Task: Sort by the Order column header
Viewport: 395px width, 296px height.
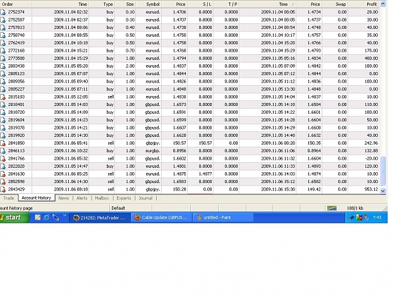Action: 16,4
